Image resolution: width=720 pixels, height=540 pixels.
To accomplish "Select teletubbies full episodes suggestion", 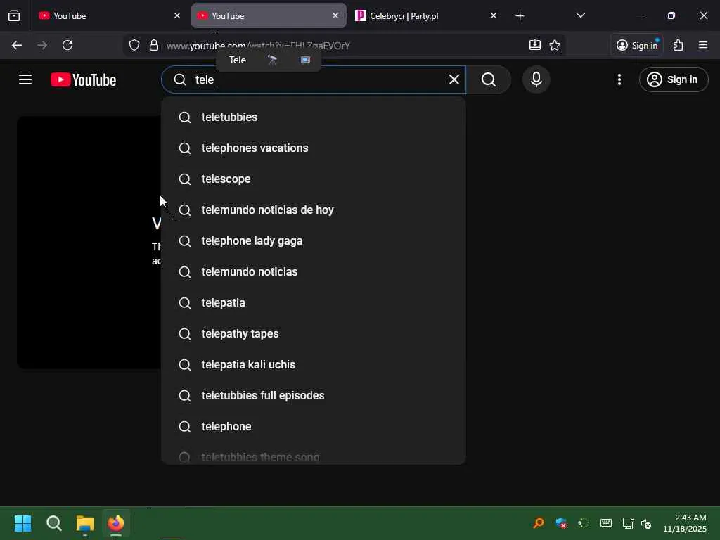I will point(313,395).
